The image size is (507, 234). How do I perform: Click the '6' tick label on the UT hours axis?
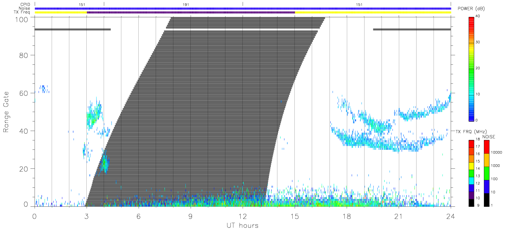coord(139,216)
